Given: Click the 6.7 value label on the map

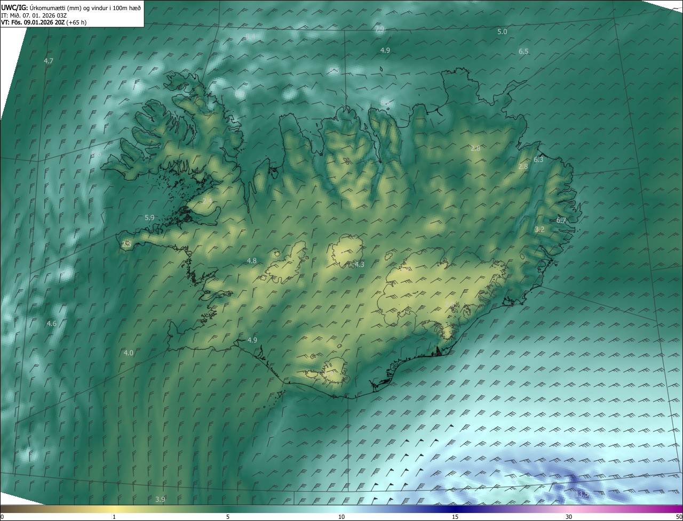Looking at the screenshot, I should pos(561,220).
